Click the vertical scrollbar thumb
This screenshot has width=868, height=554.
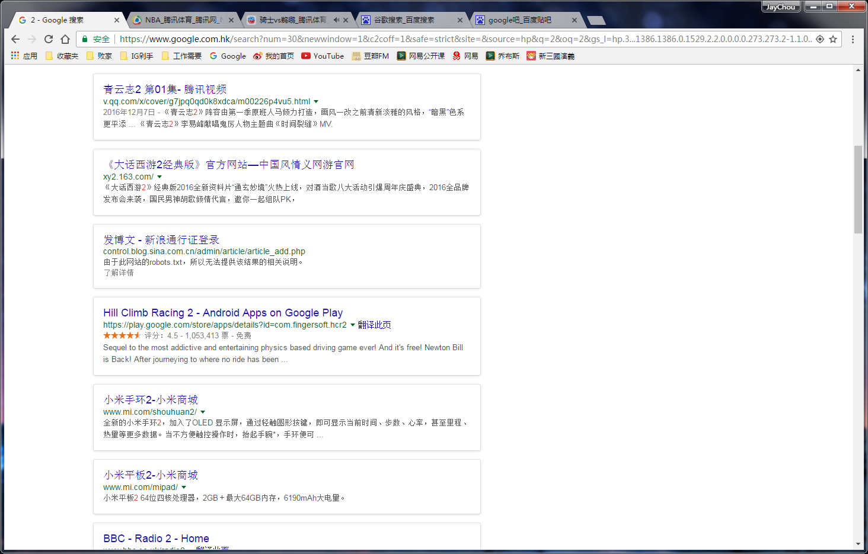(x=858, y=190)
